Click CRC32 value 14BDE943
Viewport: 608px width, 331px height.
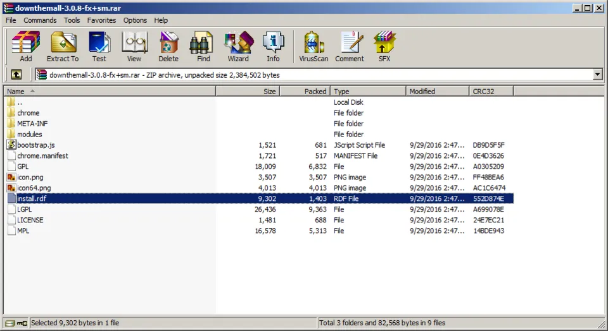(x=488, y=231)
